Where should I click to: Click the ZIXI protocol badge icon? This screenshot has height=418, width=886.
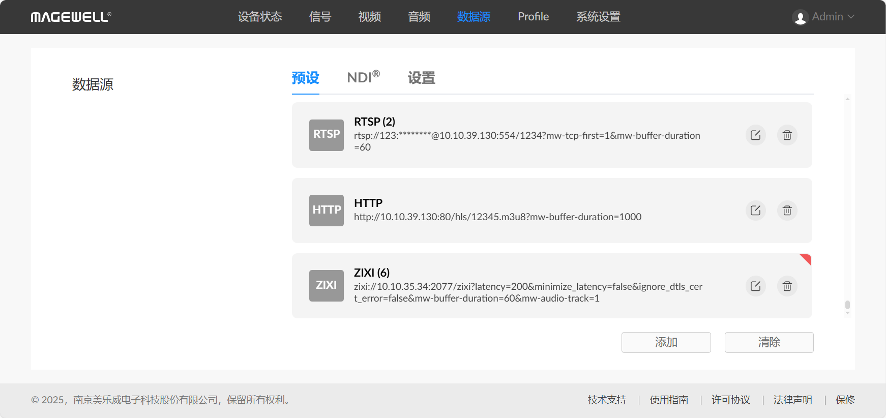point(326,285)
